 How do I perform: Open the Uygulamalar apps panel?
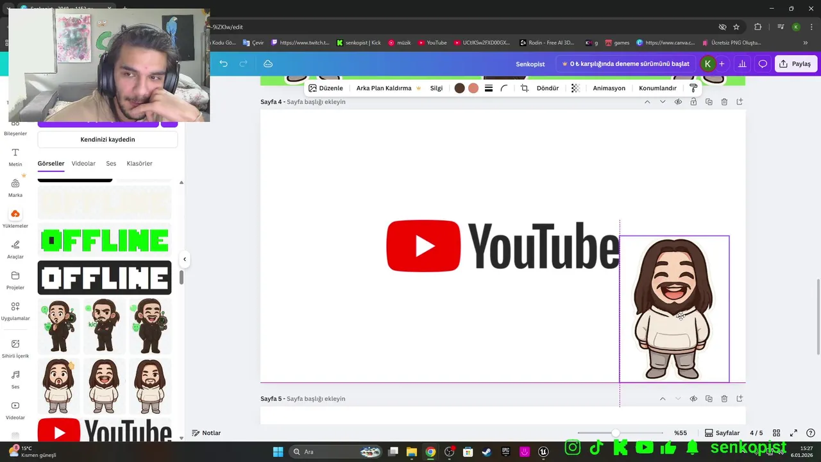(15, 311)
